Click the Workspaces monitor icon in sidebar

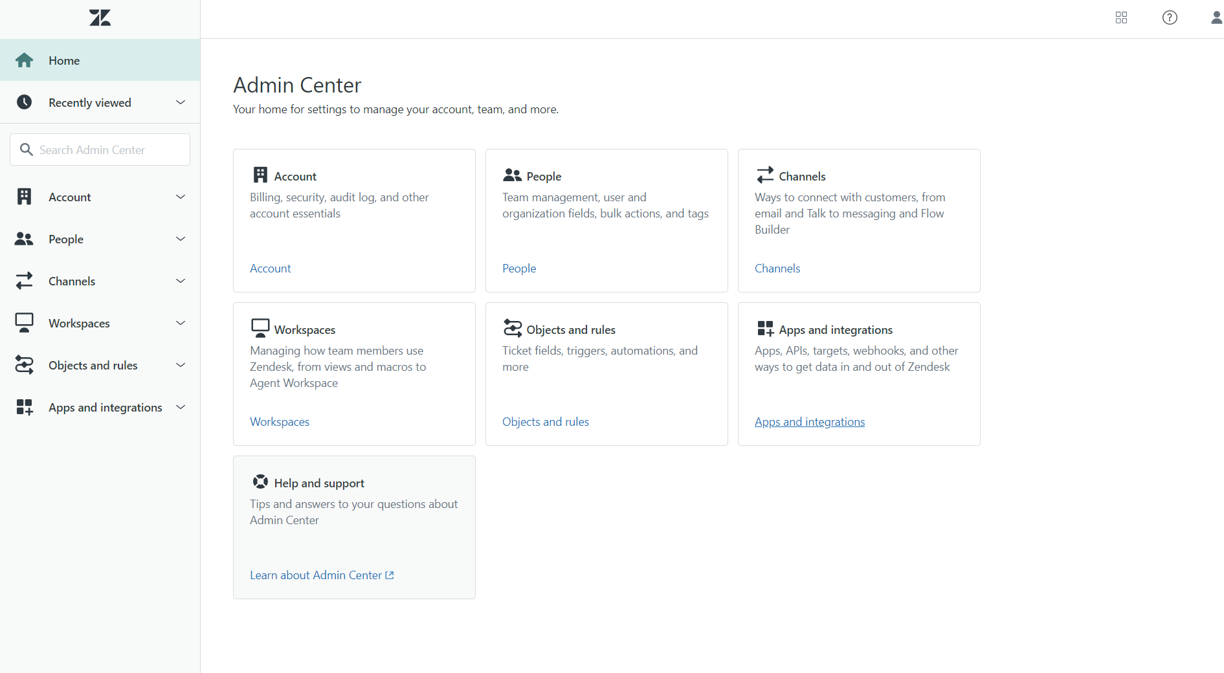pyautogui.click(x=25, y=323)
